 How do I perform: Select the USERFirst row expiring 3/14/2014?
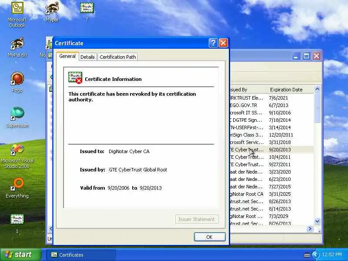(x=271, y=127)
